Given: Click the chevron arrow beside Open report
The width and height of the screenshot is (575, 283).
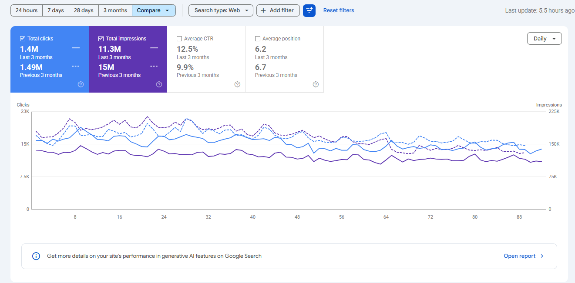Looking at the screenshot, I should 542,256.
